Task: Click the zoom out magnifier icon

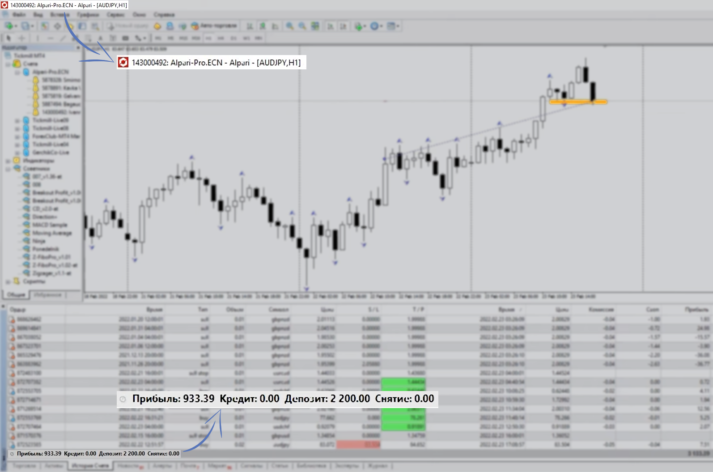Action: pos(302,26)
